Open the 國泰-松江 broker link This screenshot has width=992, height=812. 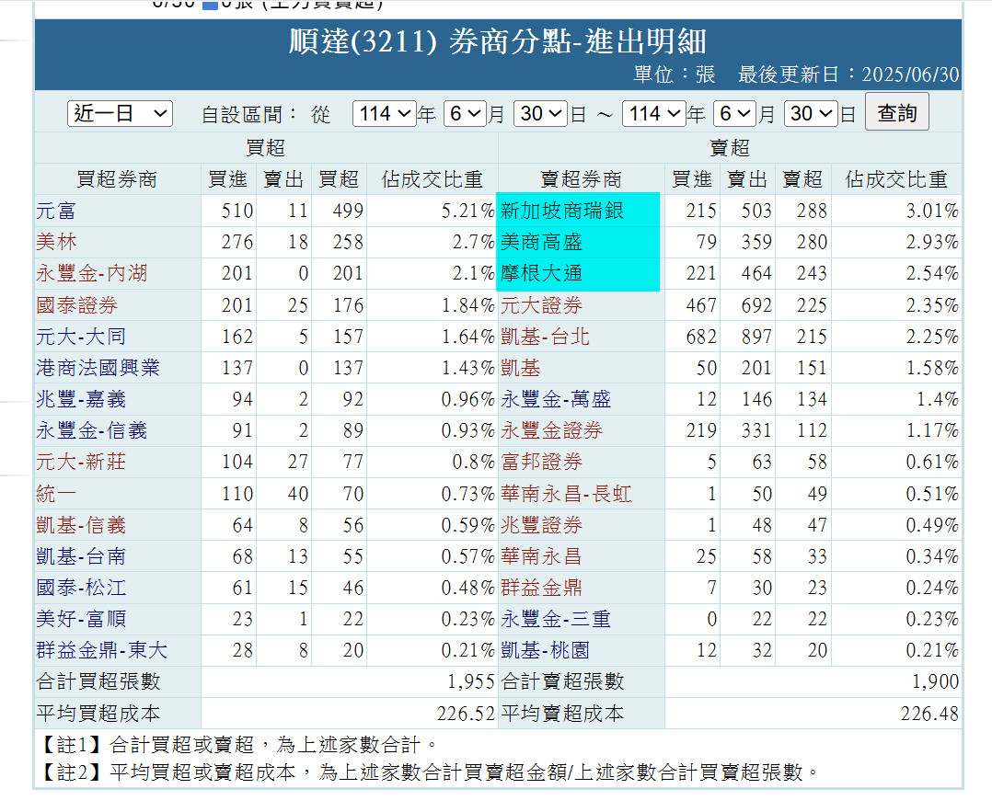click(x=81, y=588)
